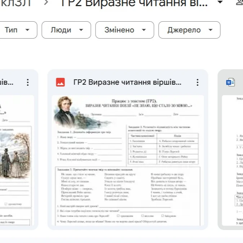The height and width of the screenshot is (243, 243).
Task: Open the Люди filter dropdown
Action: pyautogui.click(x=66, y=30)
